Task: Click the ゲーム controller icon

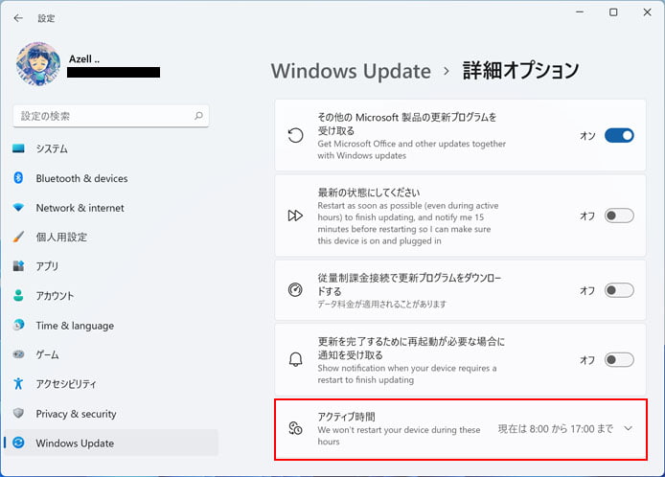Action: click(18, 354)
